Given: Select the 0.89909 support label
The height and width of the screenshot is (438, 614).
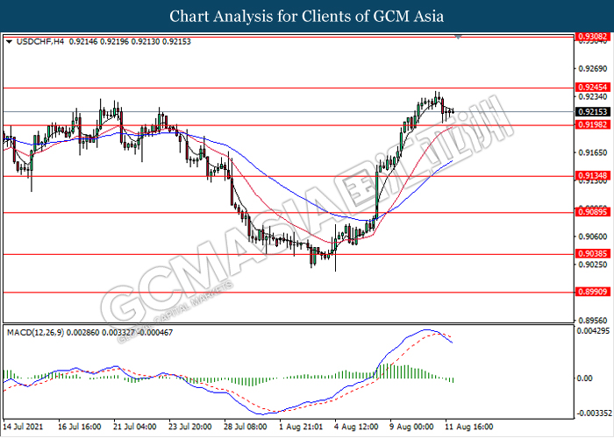Looking at the screenshot, I should click(593, 292).
